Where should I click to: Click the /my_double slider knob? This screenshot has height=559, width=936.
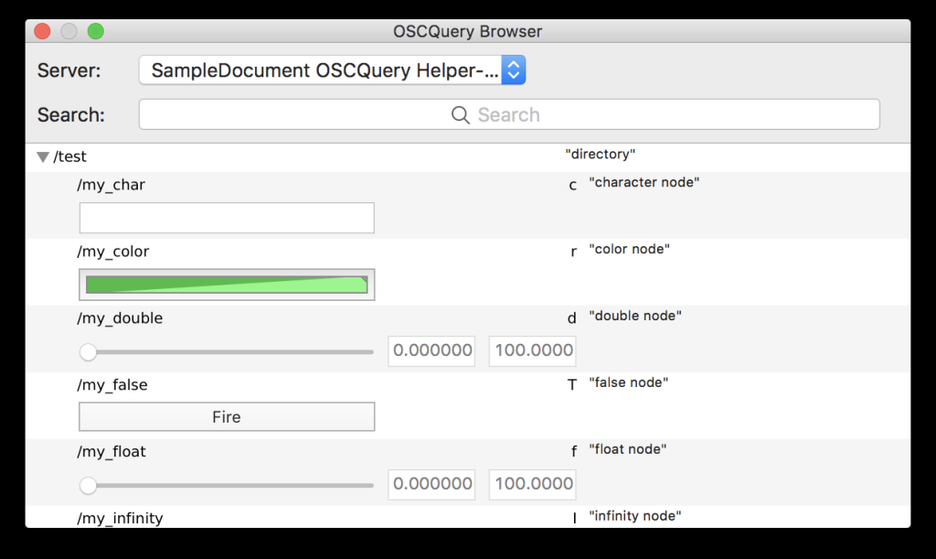click(x=88, y=351)
